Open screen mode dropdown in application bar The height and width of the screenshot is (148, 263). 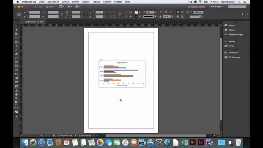(x=69, y=7)
